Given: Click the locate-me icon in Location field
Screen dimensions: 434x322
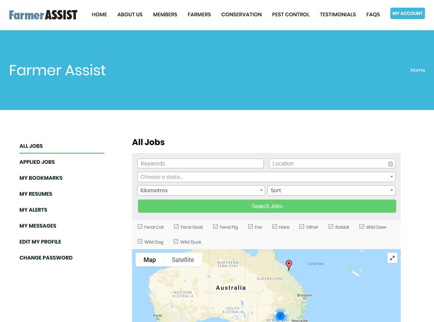Looking at the screenshot, I should (390, 164).
